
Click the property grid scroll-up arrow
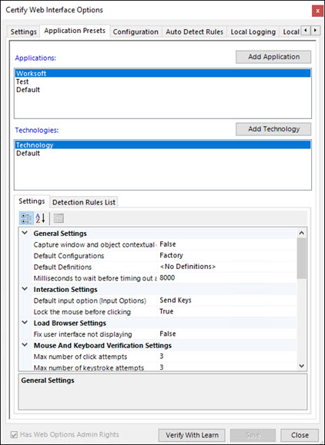pyautogui.click(x=302, y=233)
